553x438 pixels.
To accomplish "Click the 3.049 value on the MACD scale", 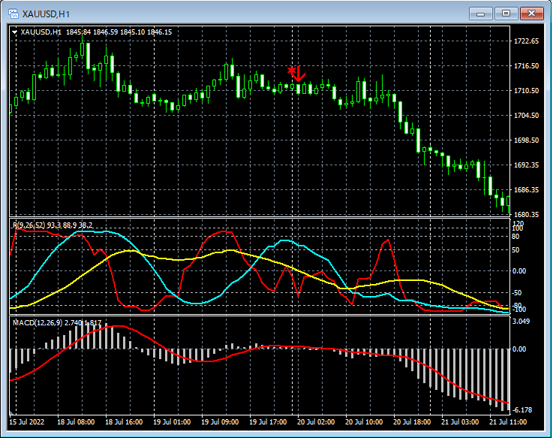I will pyautogui.click(x=521, y=321).
